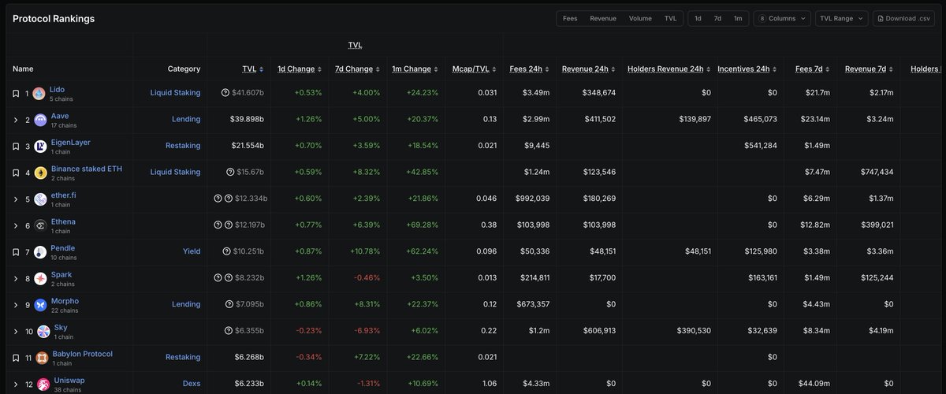Click the info icon beside Binance staked ETH TVL

(x=229, y=173)
